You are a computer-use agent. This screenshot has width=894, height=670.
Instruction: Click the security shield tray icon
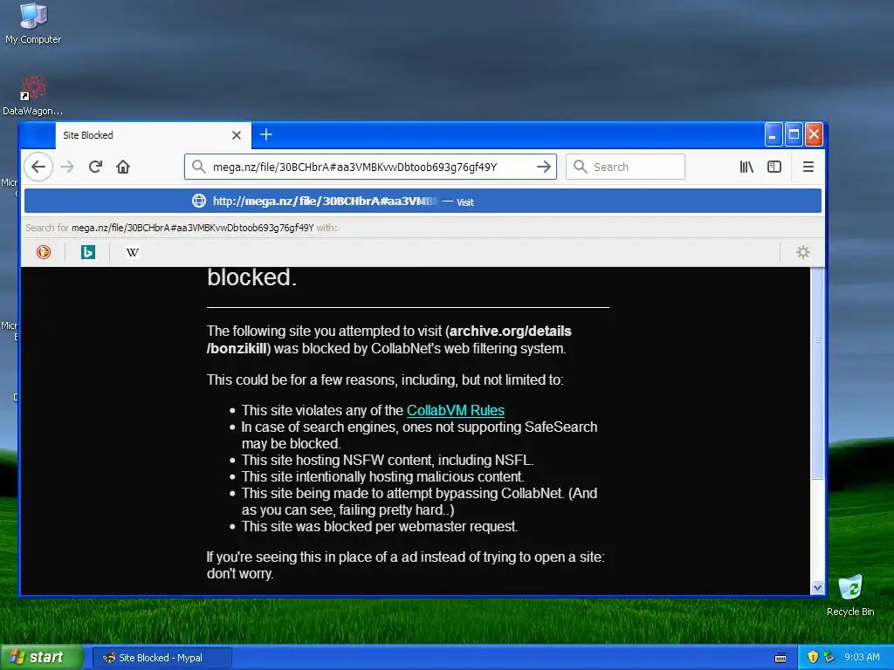pos(813,658)
